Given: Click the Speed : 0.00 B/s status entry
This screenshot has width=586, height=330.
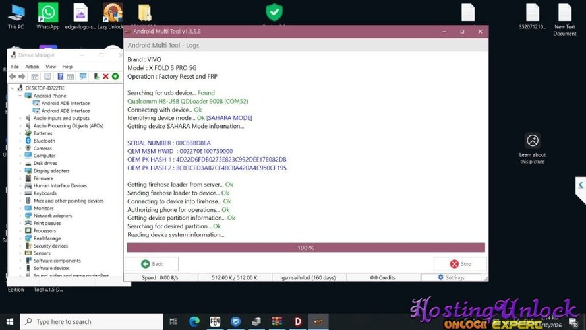Looking at the screenshot, I should [160, 277].
